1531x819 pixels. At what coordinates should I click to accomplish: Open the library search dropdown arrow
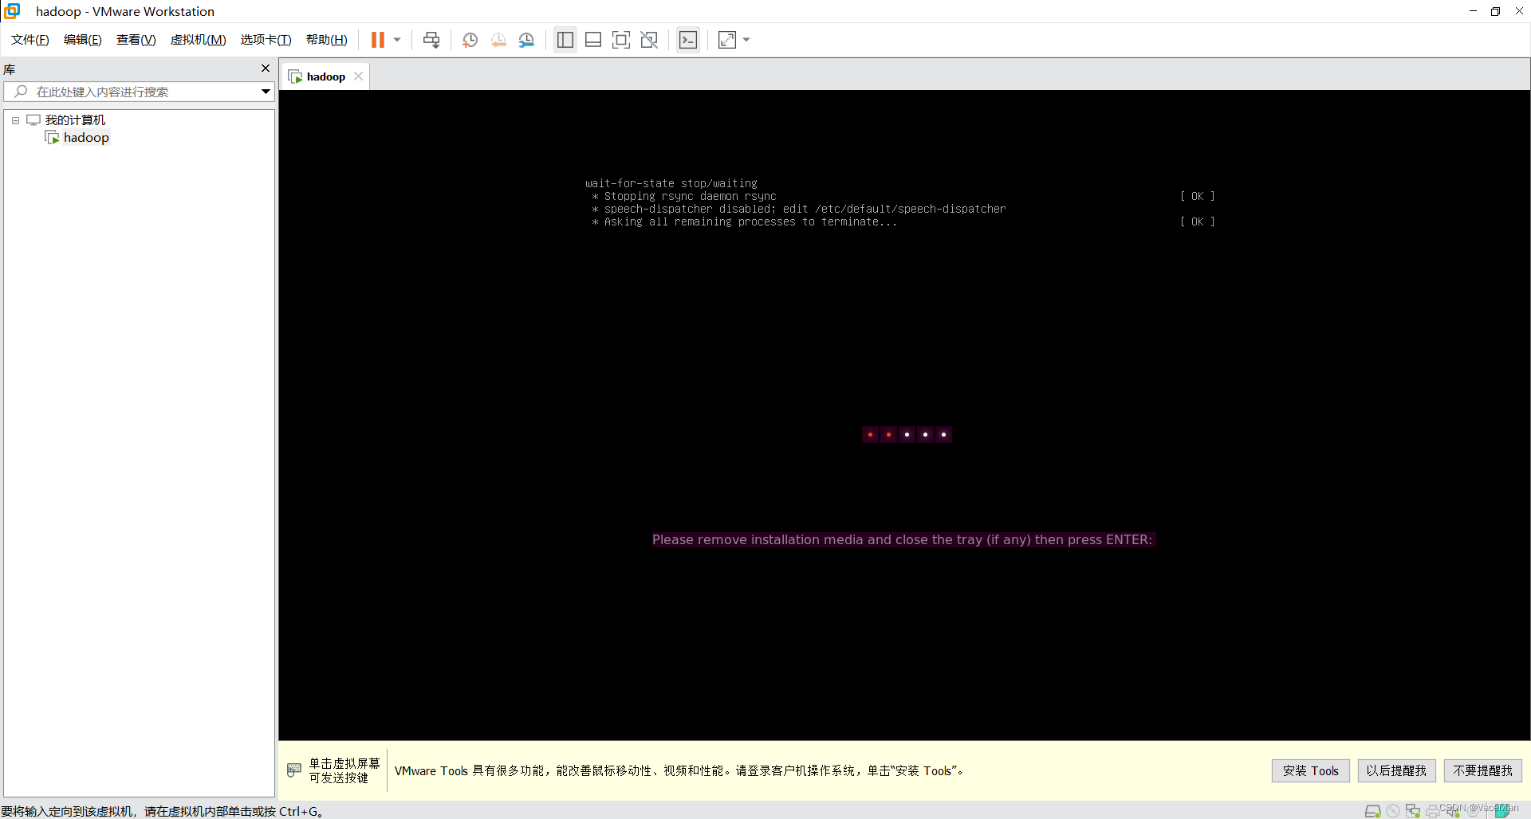pos(265,92)
